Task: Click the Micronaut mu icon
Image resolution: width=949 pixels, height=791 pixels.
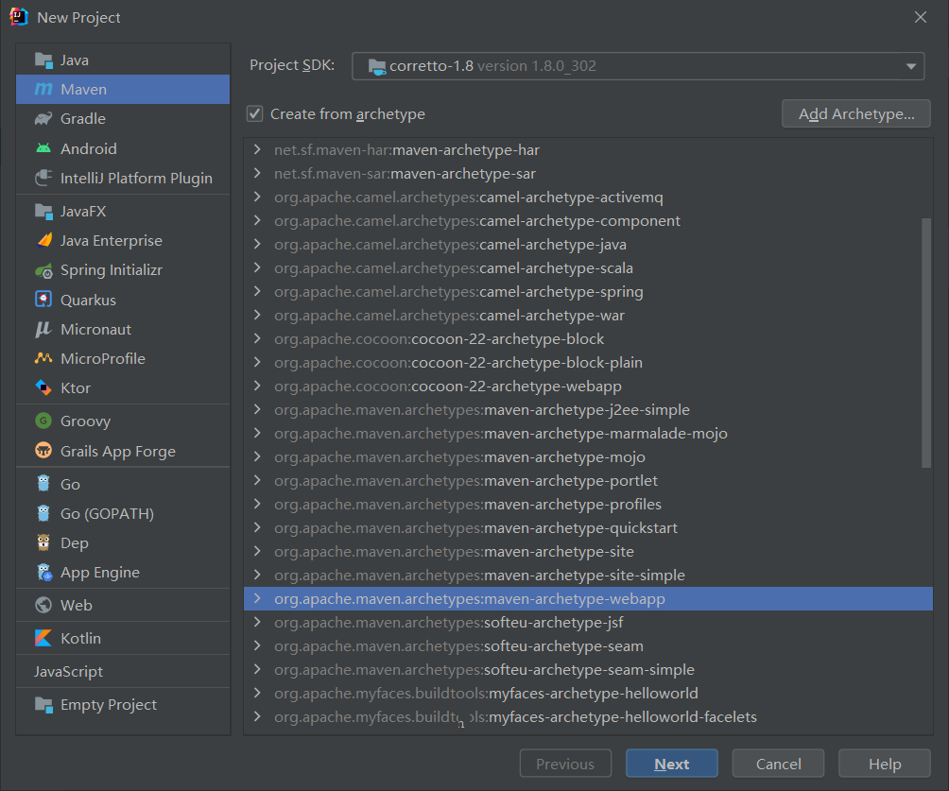Action: click(43, 329)
